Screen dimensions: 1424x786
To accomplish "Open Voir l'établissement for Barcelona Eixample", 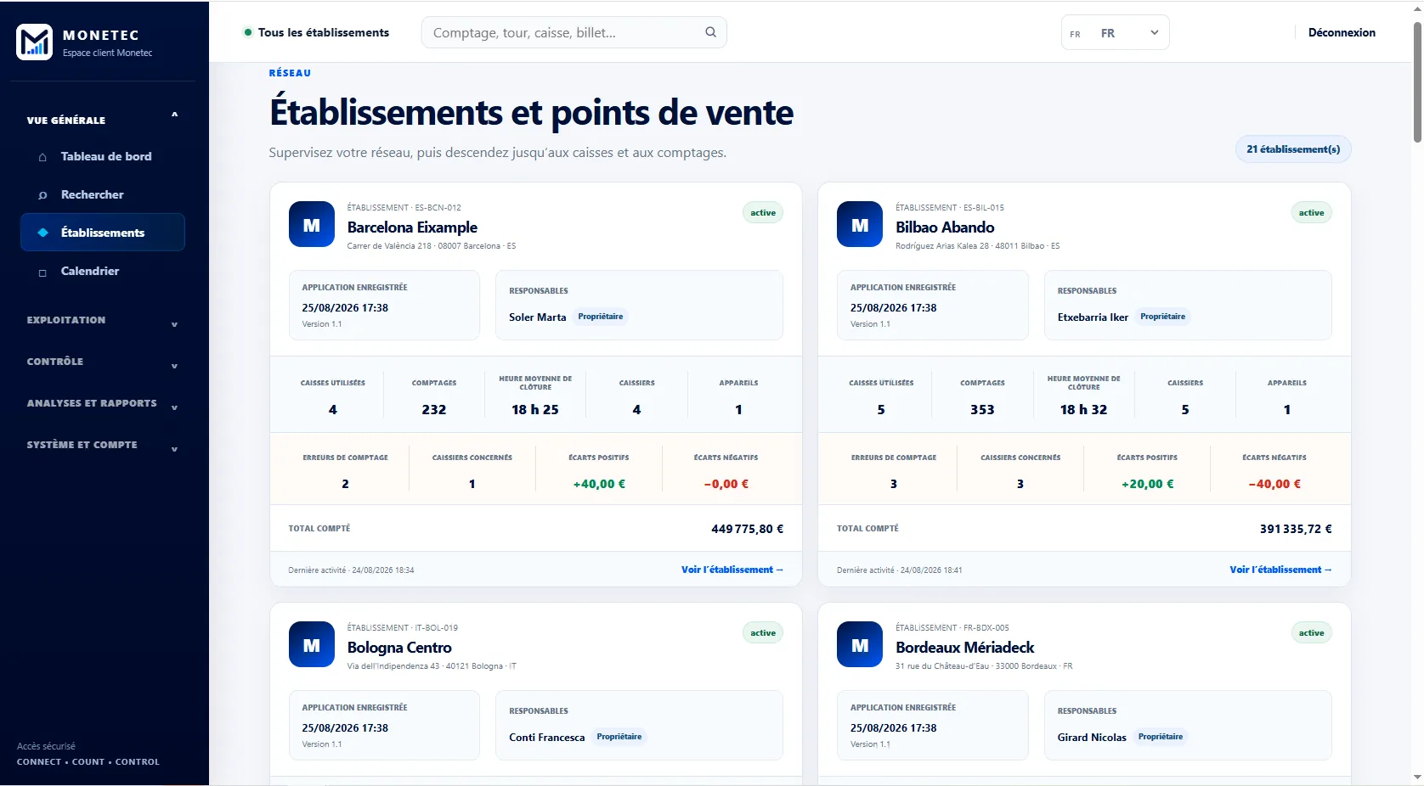I will click(732, 570).
